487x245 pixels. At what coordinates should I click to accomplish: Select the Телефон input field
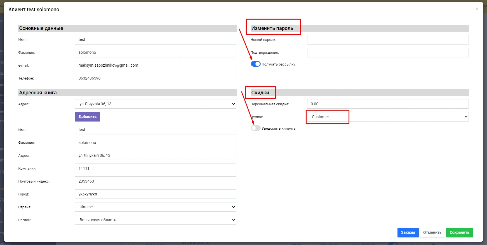click(x=156, y=78)
